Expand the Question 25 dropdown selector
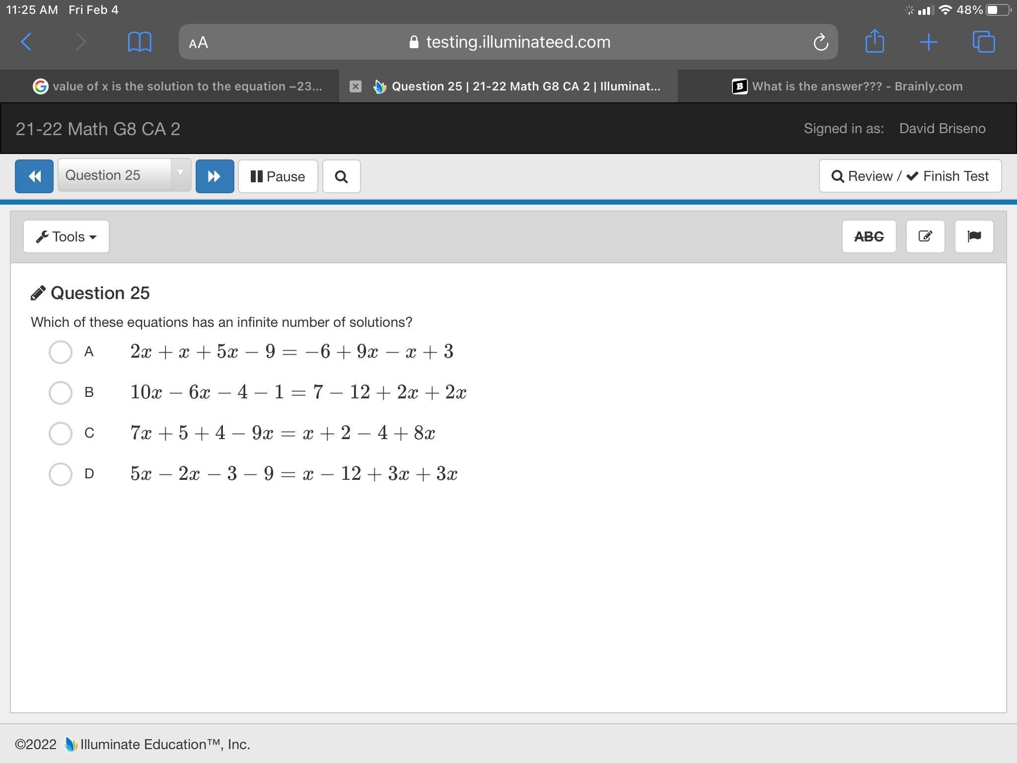Viewport: 1017px width, 763px height. [x=124, y=175]
